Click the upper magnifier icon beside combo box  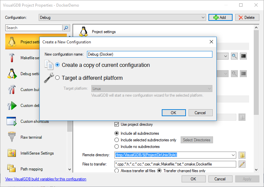point(234,56)
